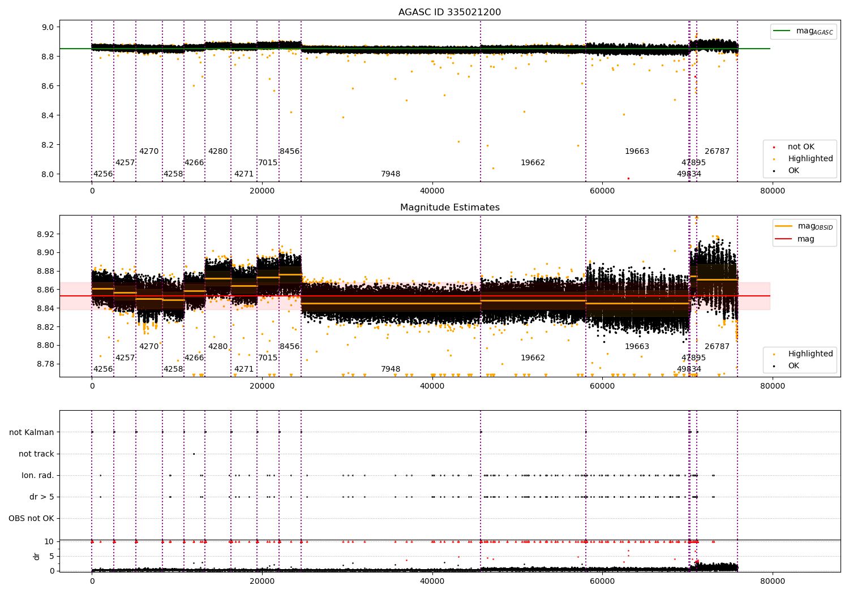Click the 'dr > 5' row label

tap(42, 497)
